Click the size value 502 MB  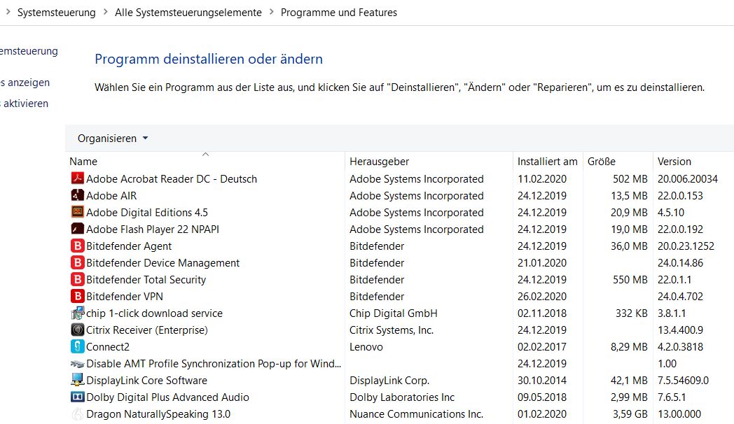pos(630,179)
